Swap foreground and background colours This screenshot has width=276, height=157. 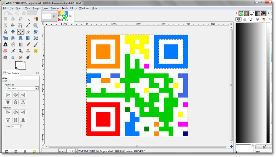25,62
